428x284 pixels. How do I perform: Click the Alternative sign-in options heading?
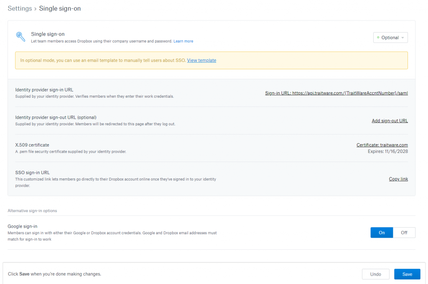[x=32, y=210]
